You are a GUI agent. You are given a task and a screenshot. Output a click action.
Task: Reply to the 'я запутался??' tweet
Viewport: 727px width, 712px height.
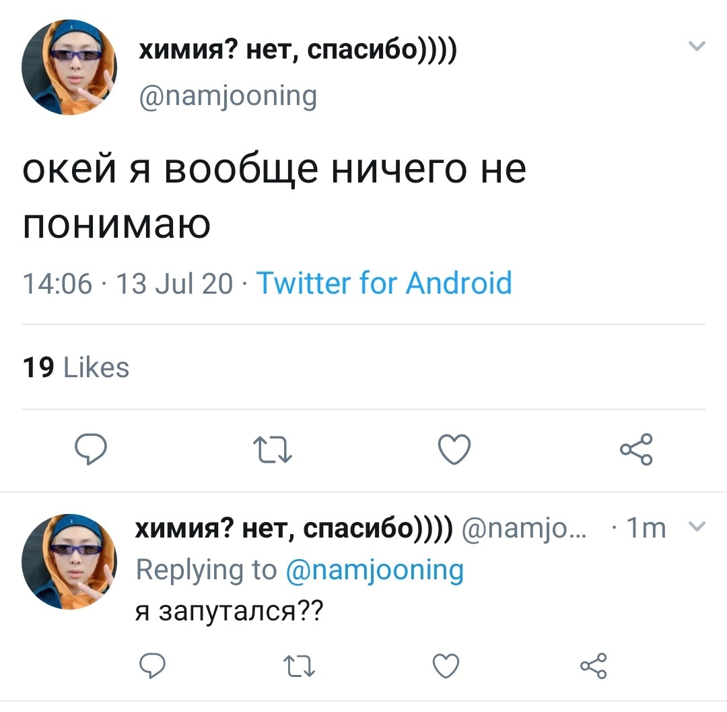pyautogui.click(x=153, y=666)
